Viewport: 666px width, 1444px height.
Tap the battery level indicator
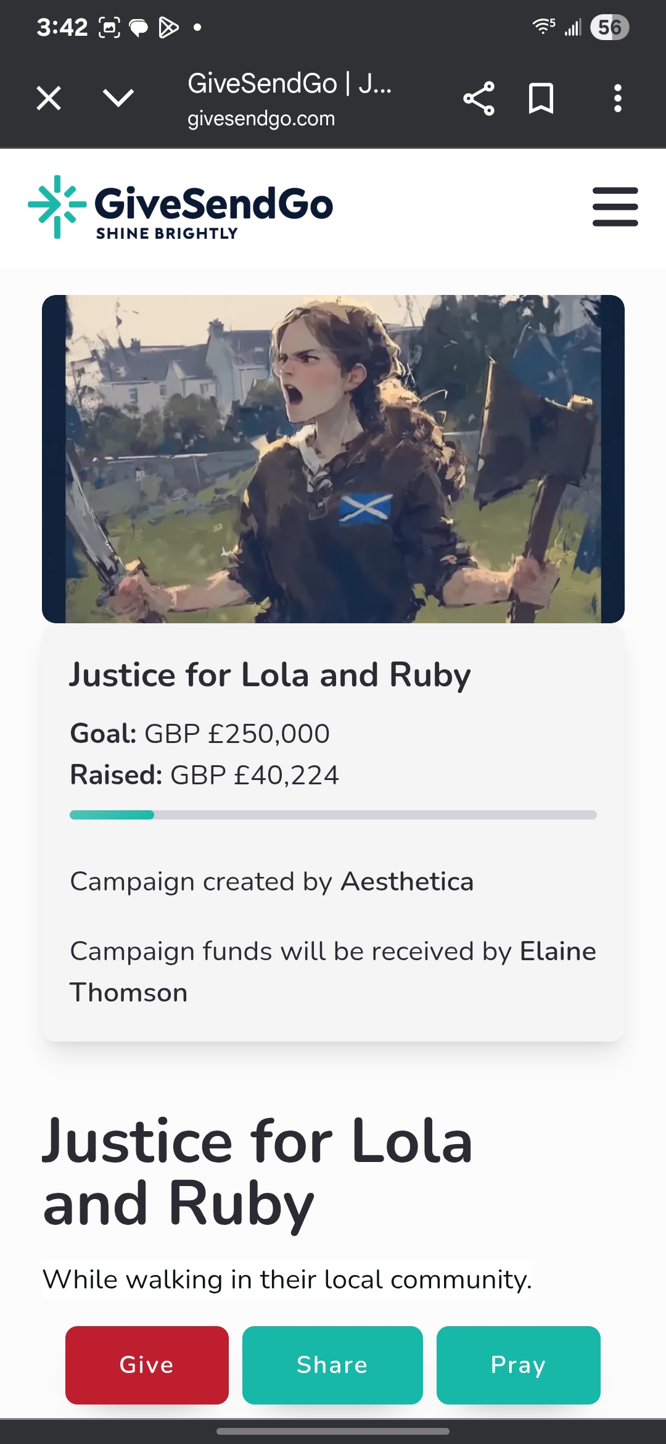coord(609,27)
